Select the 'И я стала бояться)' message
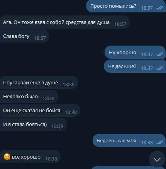The image size is (166, 169). pyautogui.click(x=33, y=124)
